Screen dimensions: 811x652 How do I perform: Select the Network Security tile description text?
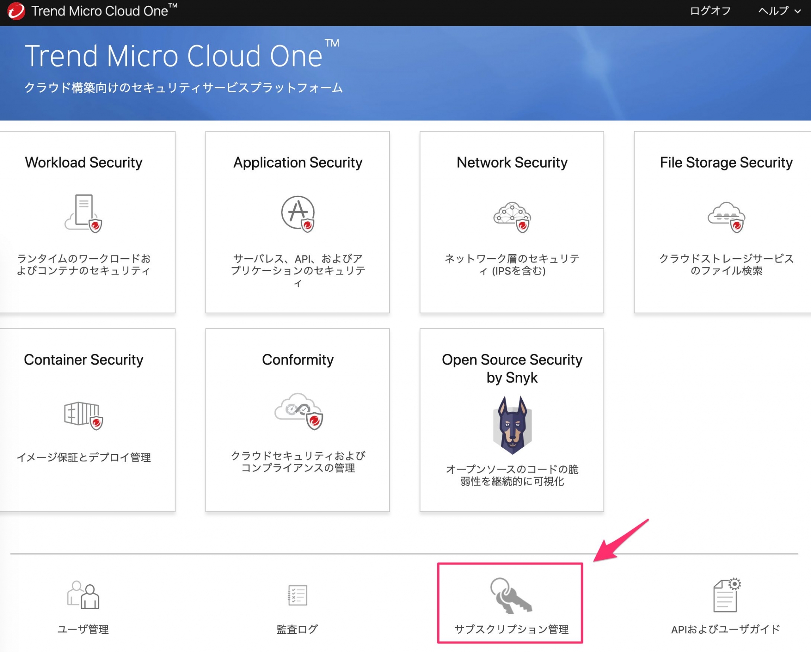[512, 265]
